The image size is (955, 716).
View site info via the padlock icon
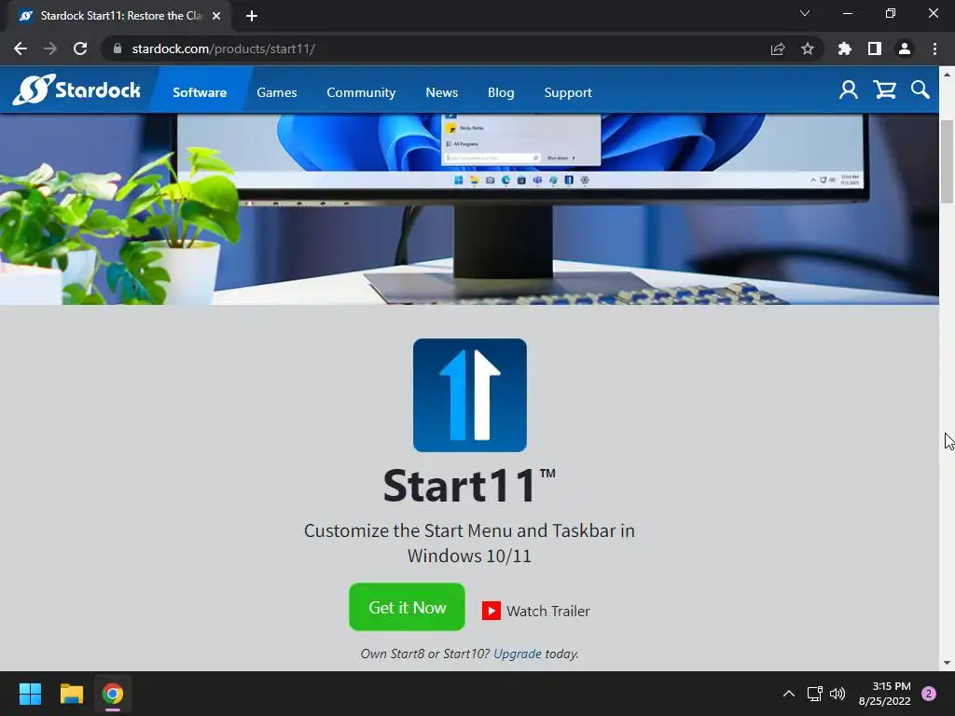[118, 48]
